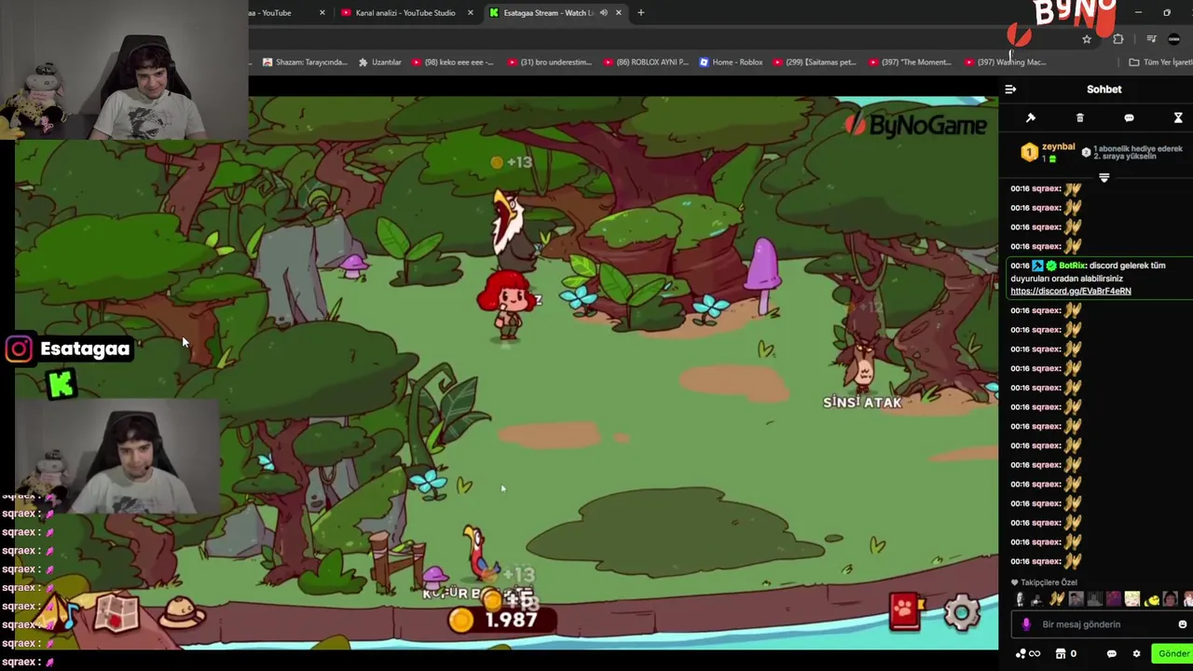Open channel points balance icon
This screenshot has width=1193, height=671.
point(1021,654)
